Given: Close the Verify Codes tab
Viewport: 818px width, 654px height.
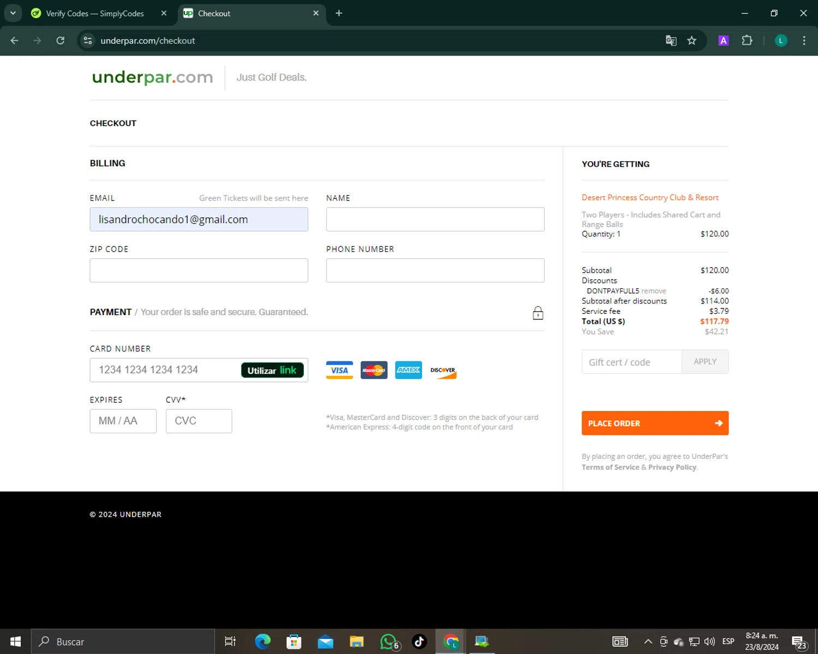Looking at the screenshot, I should [164, 13].
